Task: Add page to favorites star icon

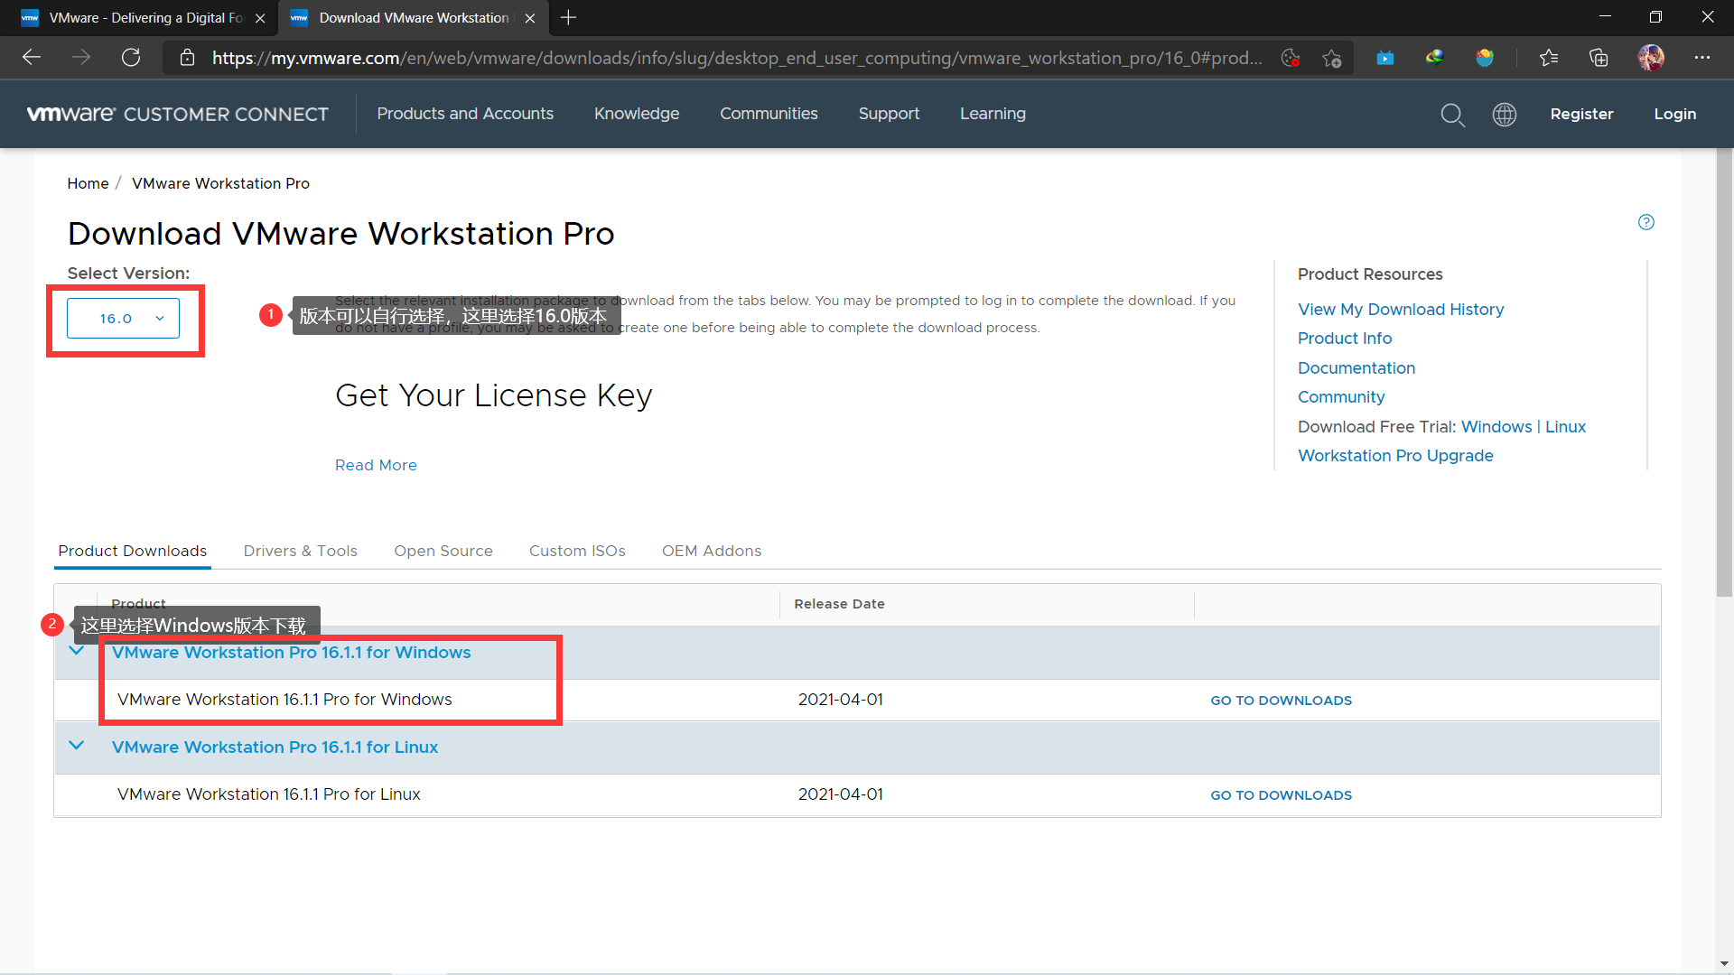Action: click(x=1331, y=58)
